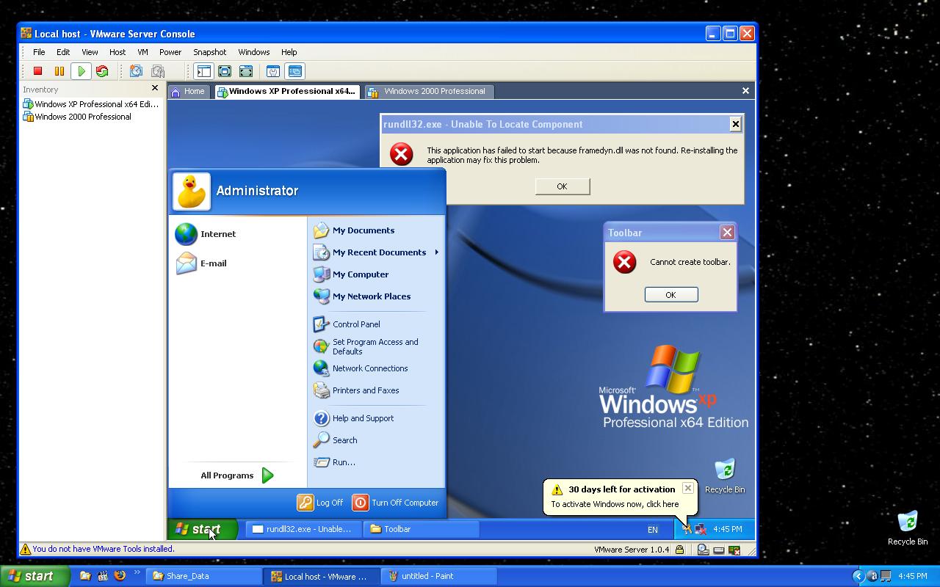Image resolution: width=940 pixels, height=587 pixels.
Task: Click the activation keys icon in guest tray
Action: coord(687,529)
